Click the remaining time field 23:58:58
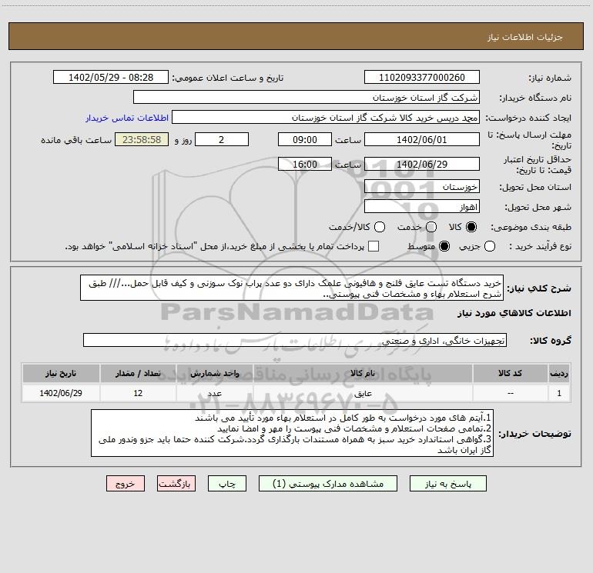The image size is (593, 573). 142,140
